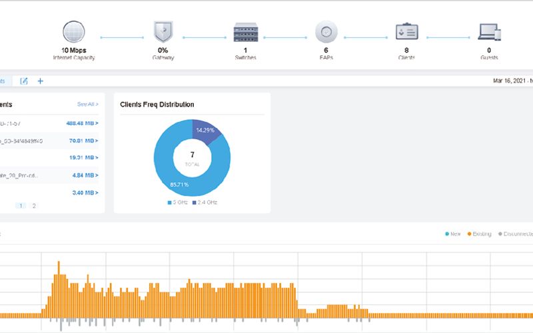Toggle 2.4 GHz legend in frequency chart
The height and width of the screenshot is (333, 533).
205,202
